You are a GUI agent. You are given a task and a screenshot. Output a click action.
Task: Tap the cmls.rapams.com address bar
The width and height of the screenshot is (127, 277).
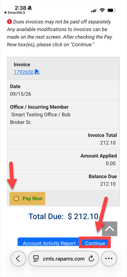[x=63, y=259]
